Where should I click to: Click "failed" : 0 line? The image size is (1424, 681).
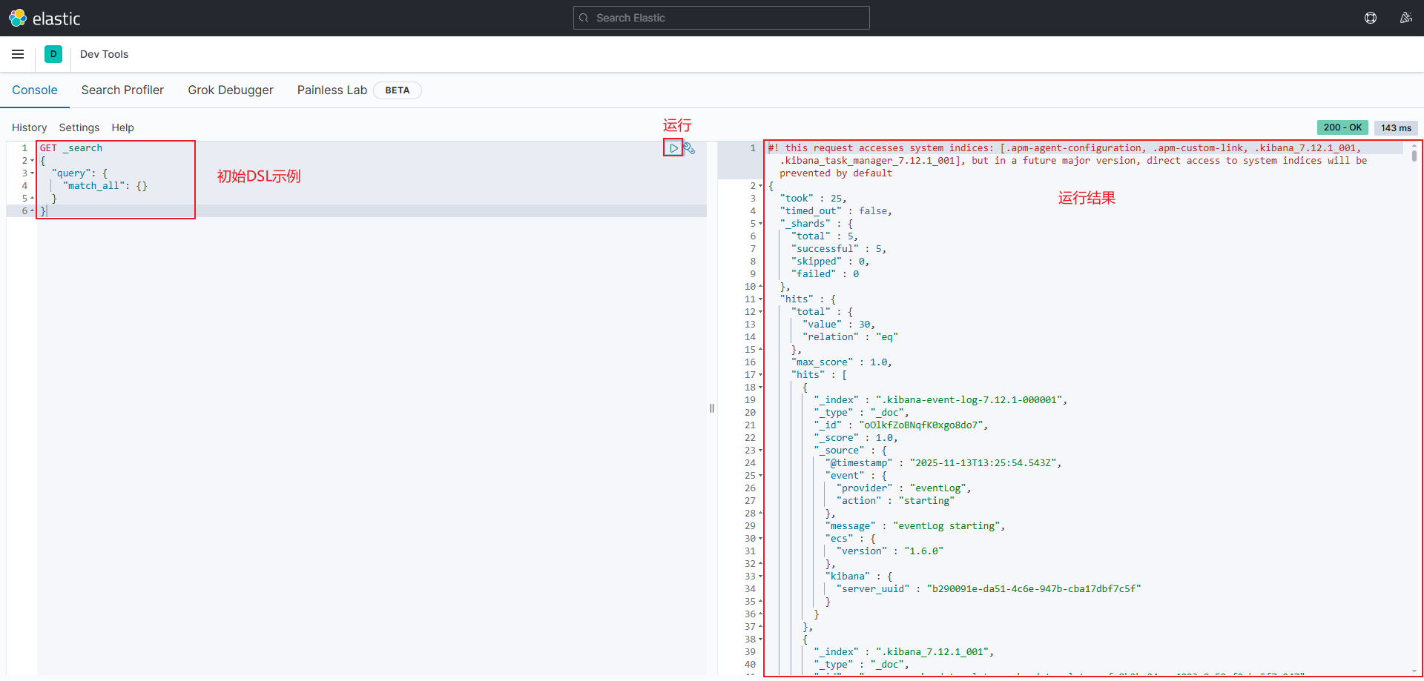(825, 274)
